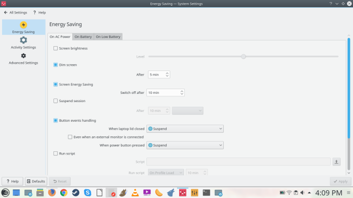Show hidden system tray icons
Screen dimensions: 353x198
tap(309, 193)
